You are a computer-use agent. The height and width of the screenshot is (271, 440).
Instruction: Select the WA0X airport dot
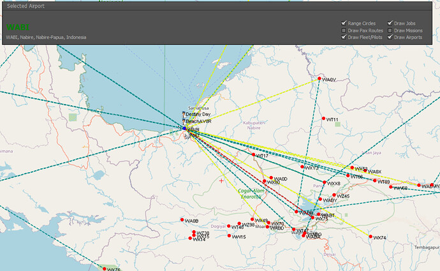[x=365, y=170]
